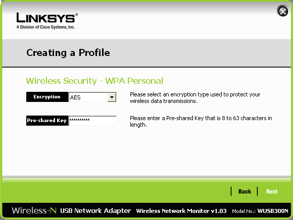
Task: Click the Pre-shared Key input field
Action: pos(92,121)
